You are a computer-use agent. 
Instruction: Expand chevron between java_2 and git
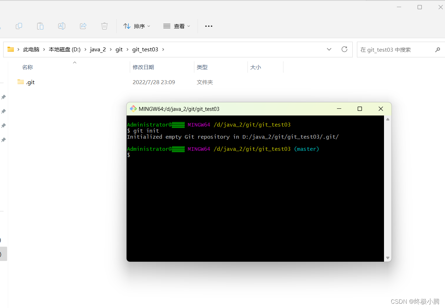111,50
